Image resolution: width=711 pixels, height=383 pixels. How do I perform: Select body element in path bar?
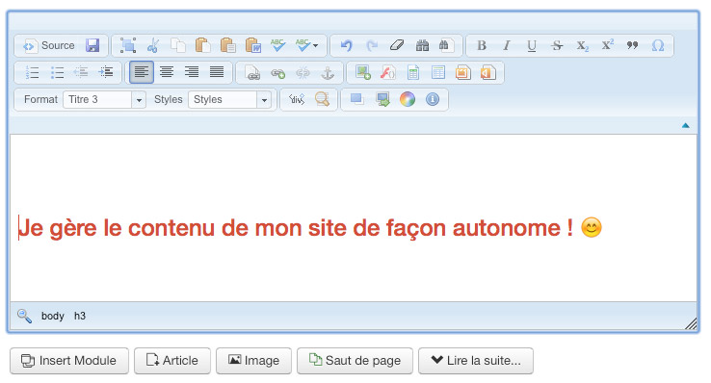tap(53, 316)
